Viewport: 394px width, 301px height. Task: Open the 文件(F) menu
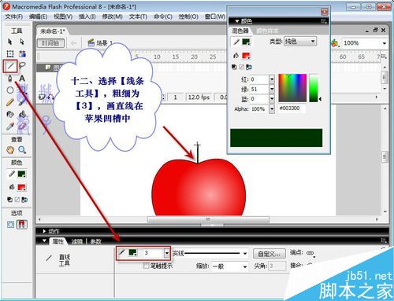tap(14, 17)
